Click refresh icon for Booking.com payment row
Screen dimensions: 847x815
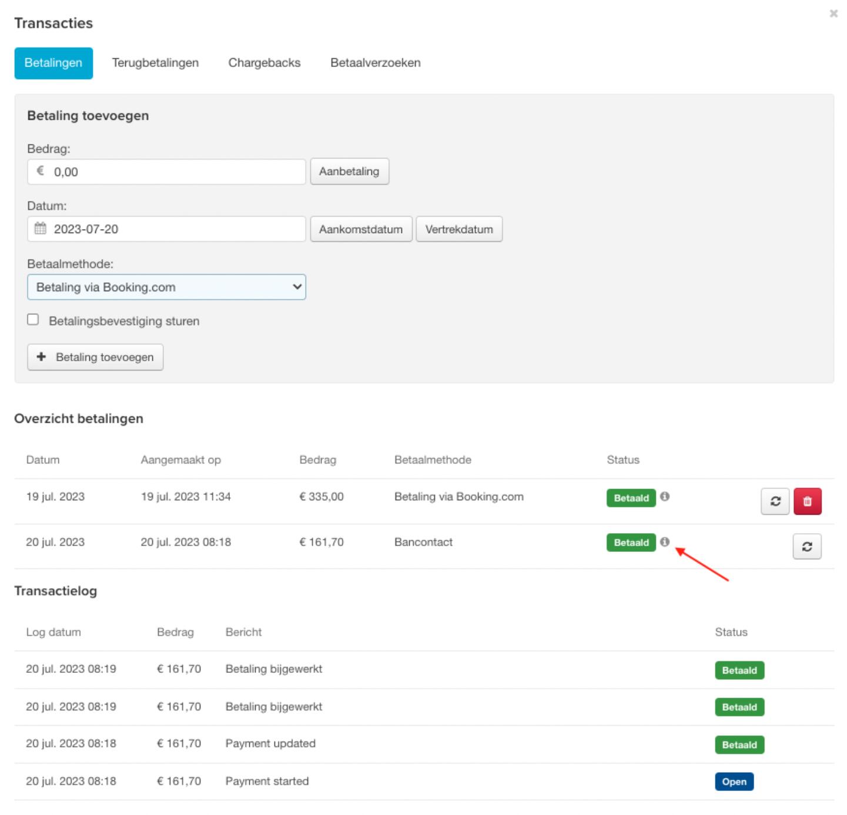[775, 501]
